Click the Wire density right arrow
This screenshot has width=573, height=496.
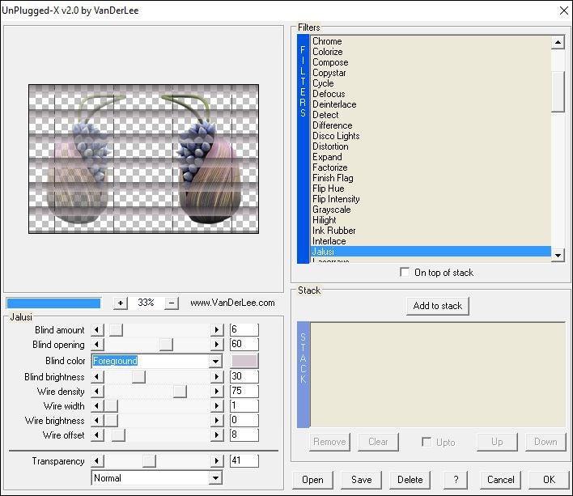tap(216, 392)
